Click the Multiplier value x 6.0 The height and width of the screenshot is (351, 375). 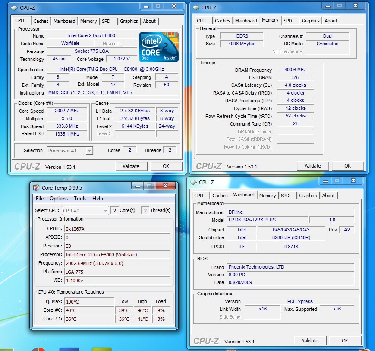pyautogui.click(x=67, y=118)
